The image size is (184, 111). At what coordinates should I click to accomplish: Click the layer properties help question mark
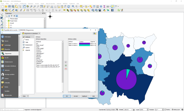click(x=91, y=30)
